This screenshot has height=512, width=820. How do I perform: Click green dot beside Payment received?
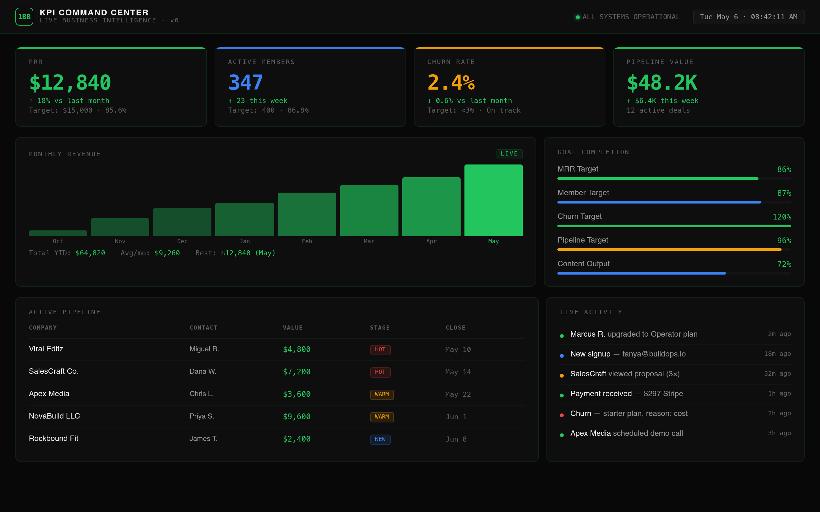point(562,396)
